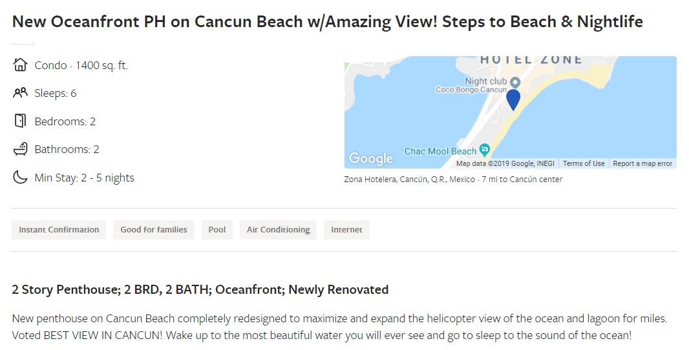Click the moon icon beside Min Stay
Viewport: 689px width, 350px height.
(20, 178)
